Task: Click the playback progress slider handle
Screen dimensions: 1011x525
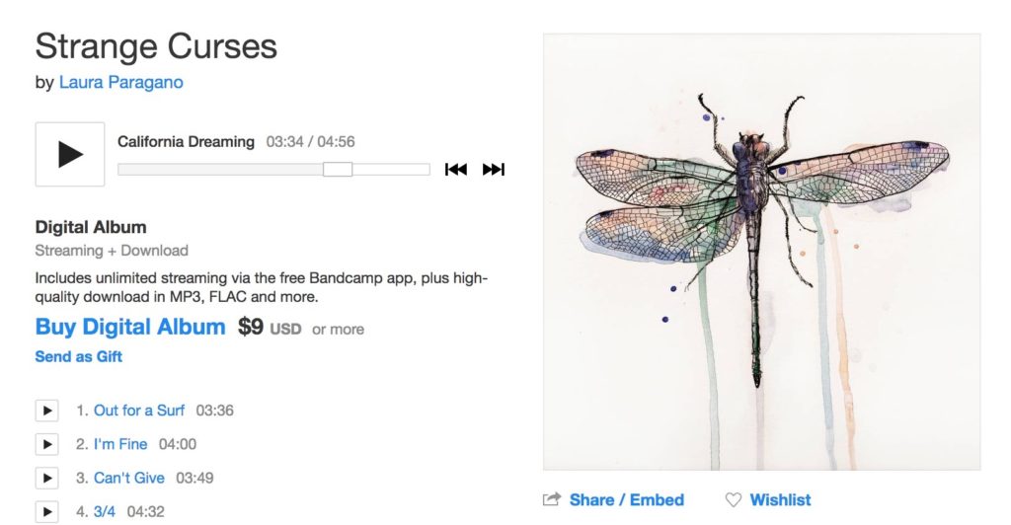Action: coord(338,170)
